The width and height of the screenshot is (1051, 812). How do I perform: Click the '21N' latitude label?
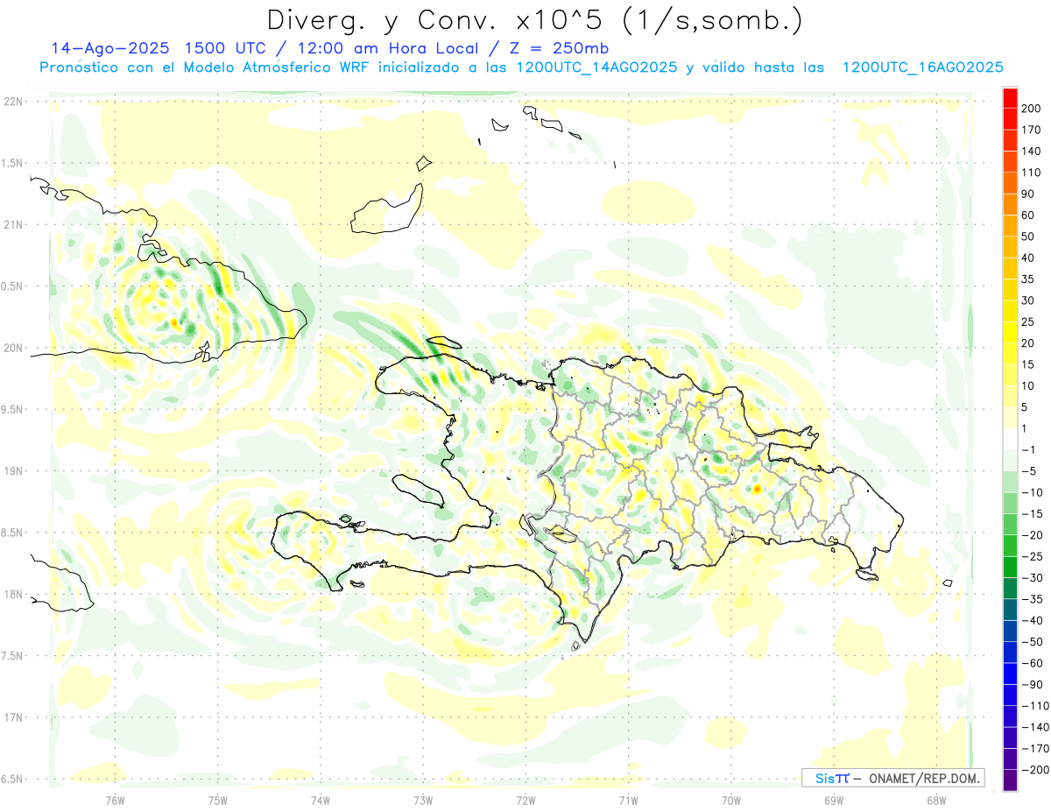(x=13, y=224)
